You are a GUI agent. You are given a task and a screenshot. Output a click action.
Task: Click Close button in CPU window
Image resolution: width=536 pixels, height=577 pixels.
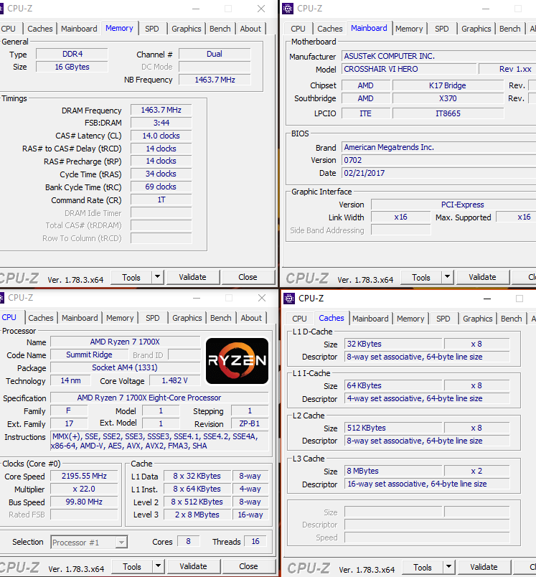pos(249,566)
